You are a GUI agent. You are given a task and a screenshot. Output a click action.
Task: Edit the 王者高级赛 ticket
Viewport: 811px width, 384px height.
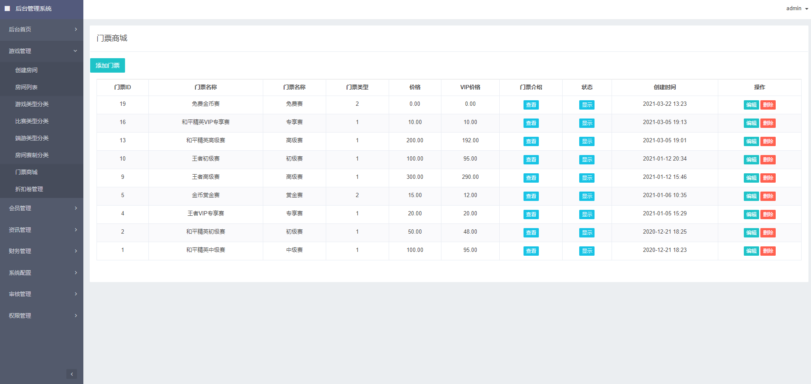[751, 178]
